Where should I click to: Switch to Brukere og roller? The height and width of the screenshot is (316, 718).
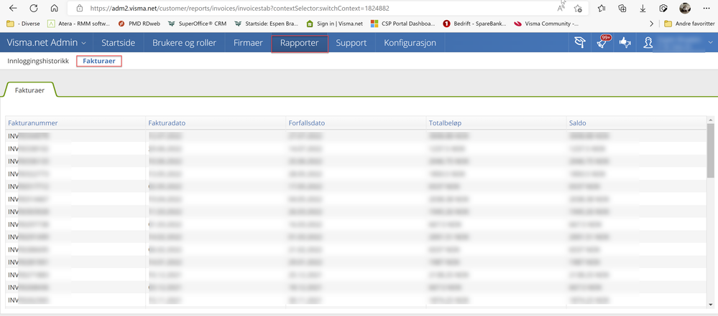click(185, 43)
